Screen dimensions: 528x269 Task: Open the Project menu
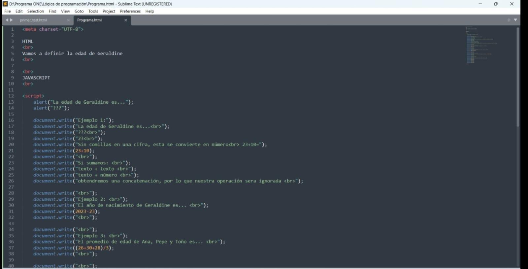[109, 11]
